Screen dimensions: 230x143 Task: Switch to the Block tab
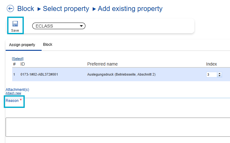pos(48,45)
